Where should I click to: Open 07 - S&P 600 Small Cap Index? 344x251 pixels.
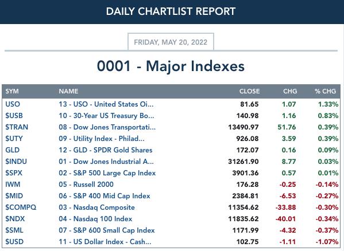tap(107, 230)
